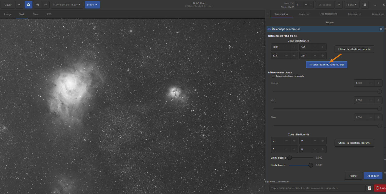Close the Étalonnage des couleurs dialog

click(381, 29)
